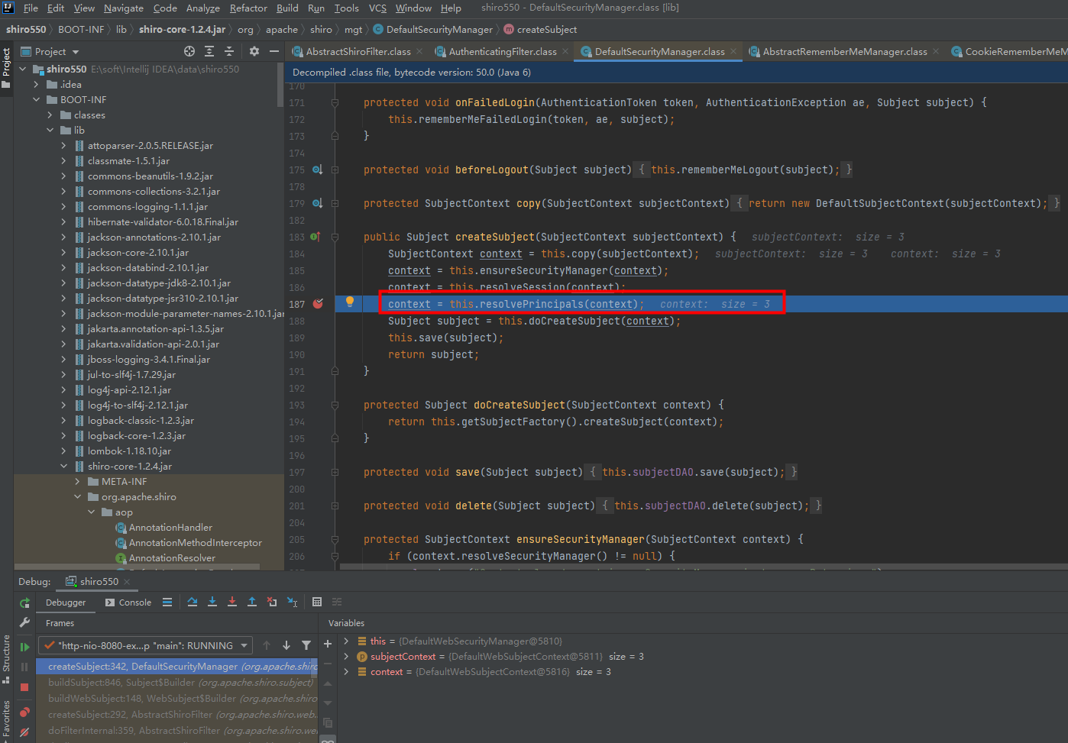Open Project panel gear options
1068x743 pixels.
tap(254, 51)
